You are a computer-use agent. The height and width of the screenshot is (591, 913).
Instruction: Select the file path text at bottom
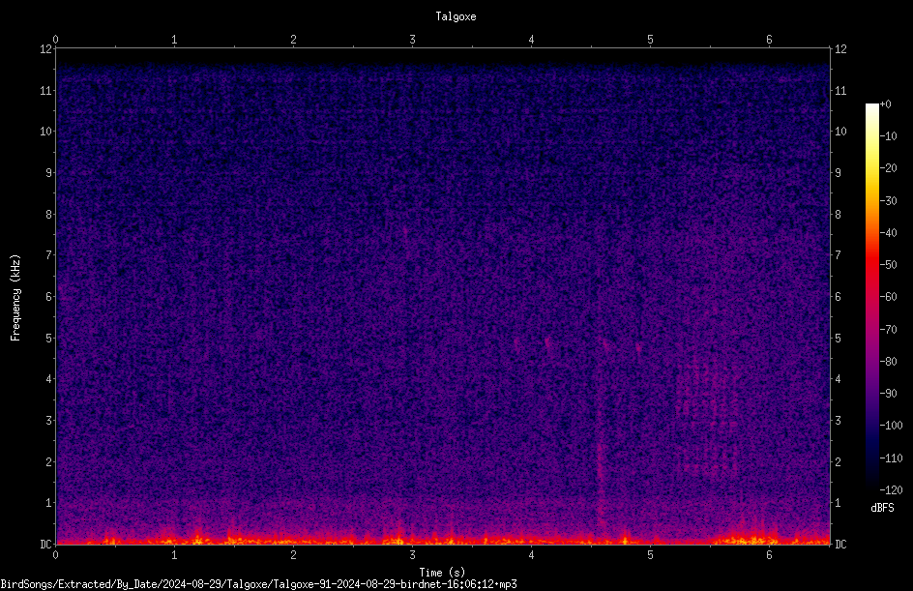click(258, 584)
